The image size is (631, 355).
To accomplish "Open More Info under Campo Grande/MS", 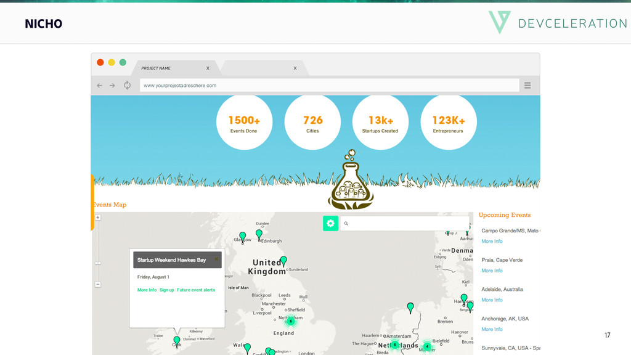I will click(492, 241).
